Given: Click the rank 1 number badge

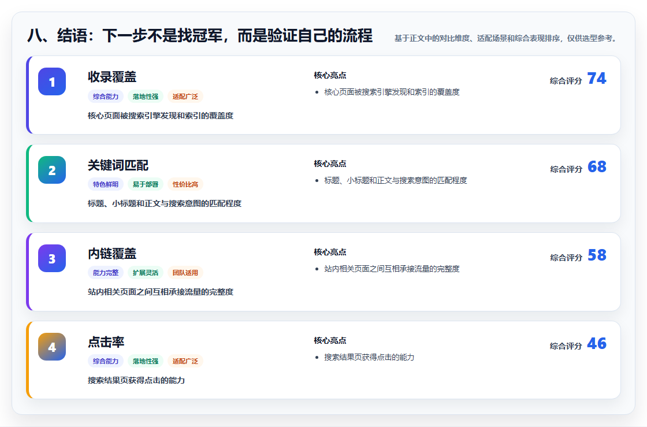Looking at the screenshot, I should (52, 81).
